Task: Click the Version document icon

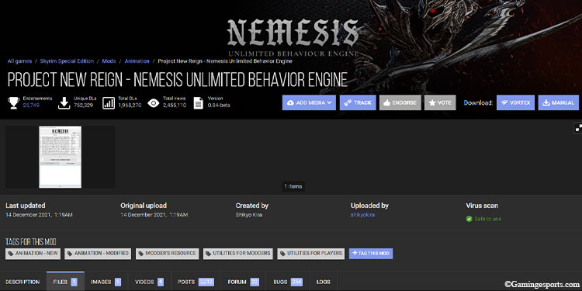Action: [x=199, y=102]
